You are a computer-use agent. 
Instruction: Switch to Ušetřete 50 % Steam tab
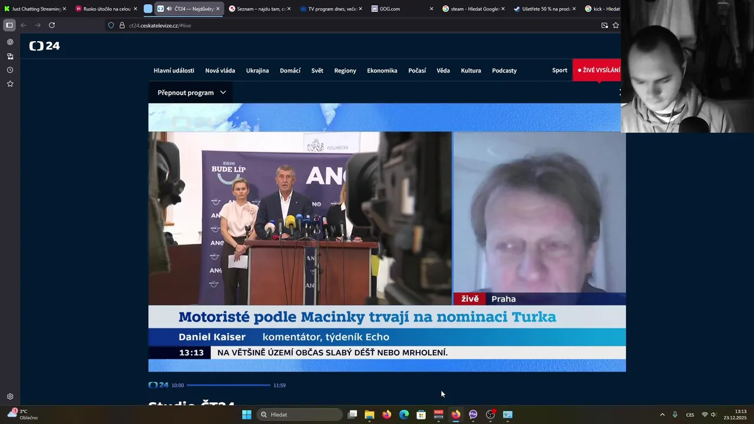545,9
